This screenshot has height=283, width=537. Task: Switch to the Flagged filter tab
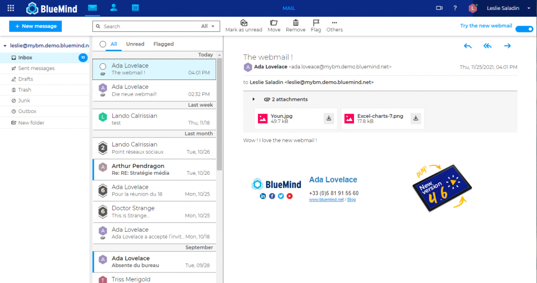tap(163, 44)
